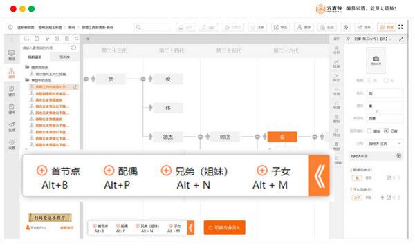
Task: Click the 导出 export toolbar button
Action: click(x=281, y=27)
